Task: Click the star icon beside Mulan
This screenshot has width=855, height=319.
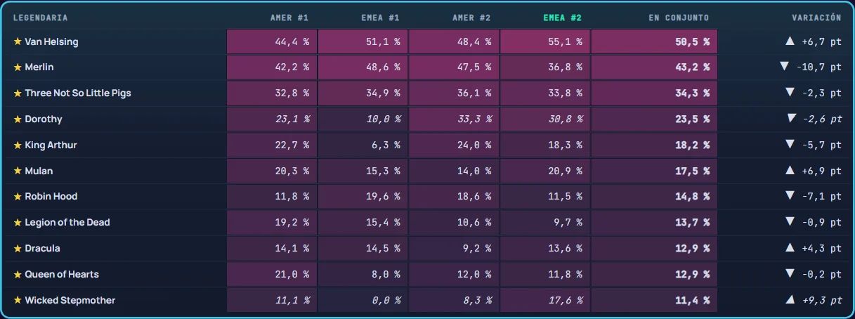Action: click(18, 171)
